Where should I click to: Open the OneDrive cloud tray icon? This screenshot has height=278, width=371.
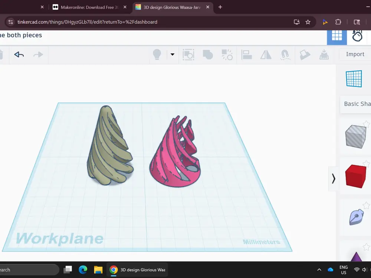point(331,269)
